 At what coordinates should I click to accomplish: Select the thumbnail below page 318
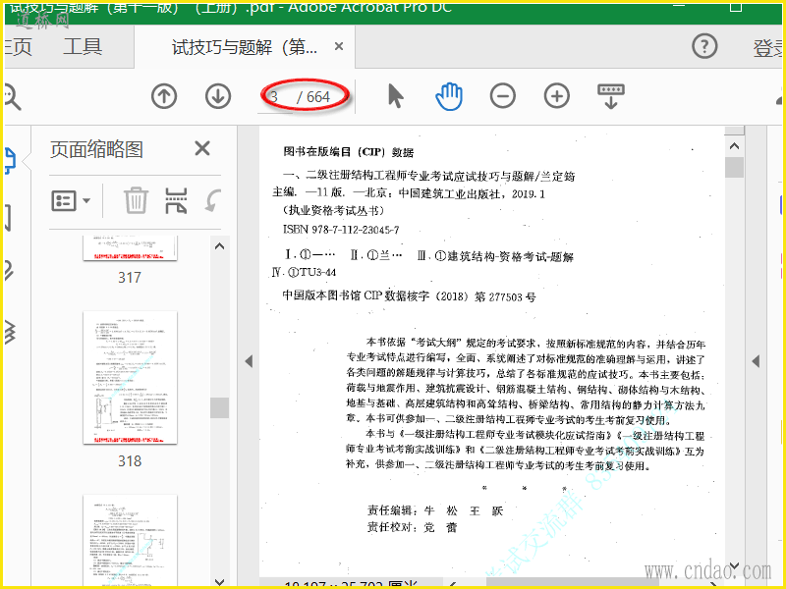(x=130, y=540)
